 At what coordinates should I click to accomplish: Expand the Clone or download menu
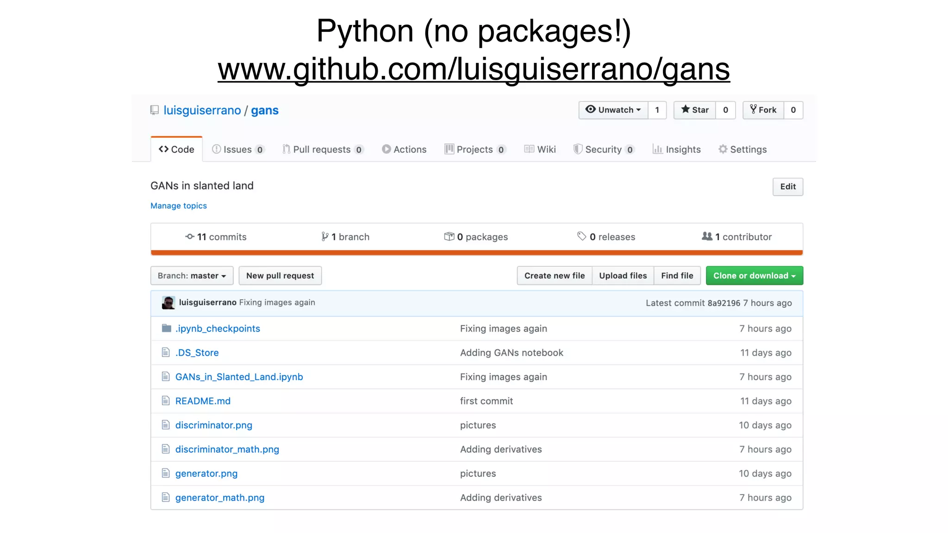[x=755, y=276]
